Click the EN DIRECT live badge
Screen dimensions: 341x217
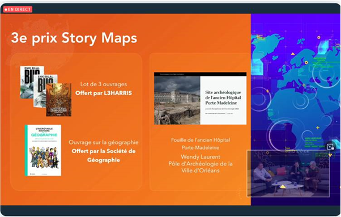pos(18,10)
